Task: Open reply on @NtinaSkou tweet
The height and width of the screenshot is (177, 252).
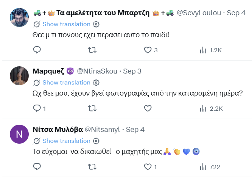Action: 39,108
